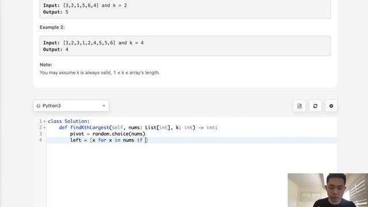Click the code template document icon
Image resolution: width=368 pixels, height=207 pixels.
tap(300, 106)
